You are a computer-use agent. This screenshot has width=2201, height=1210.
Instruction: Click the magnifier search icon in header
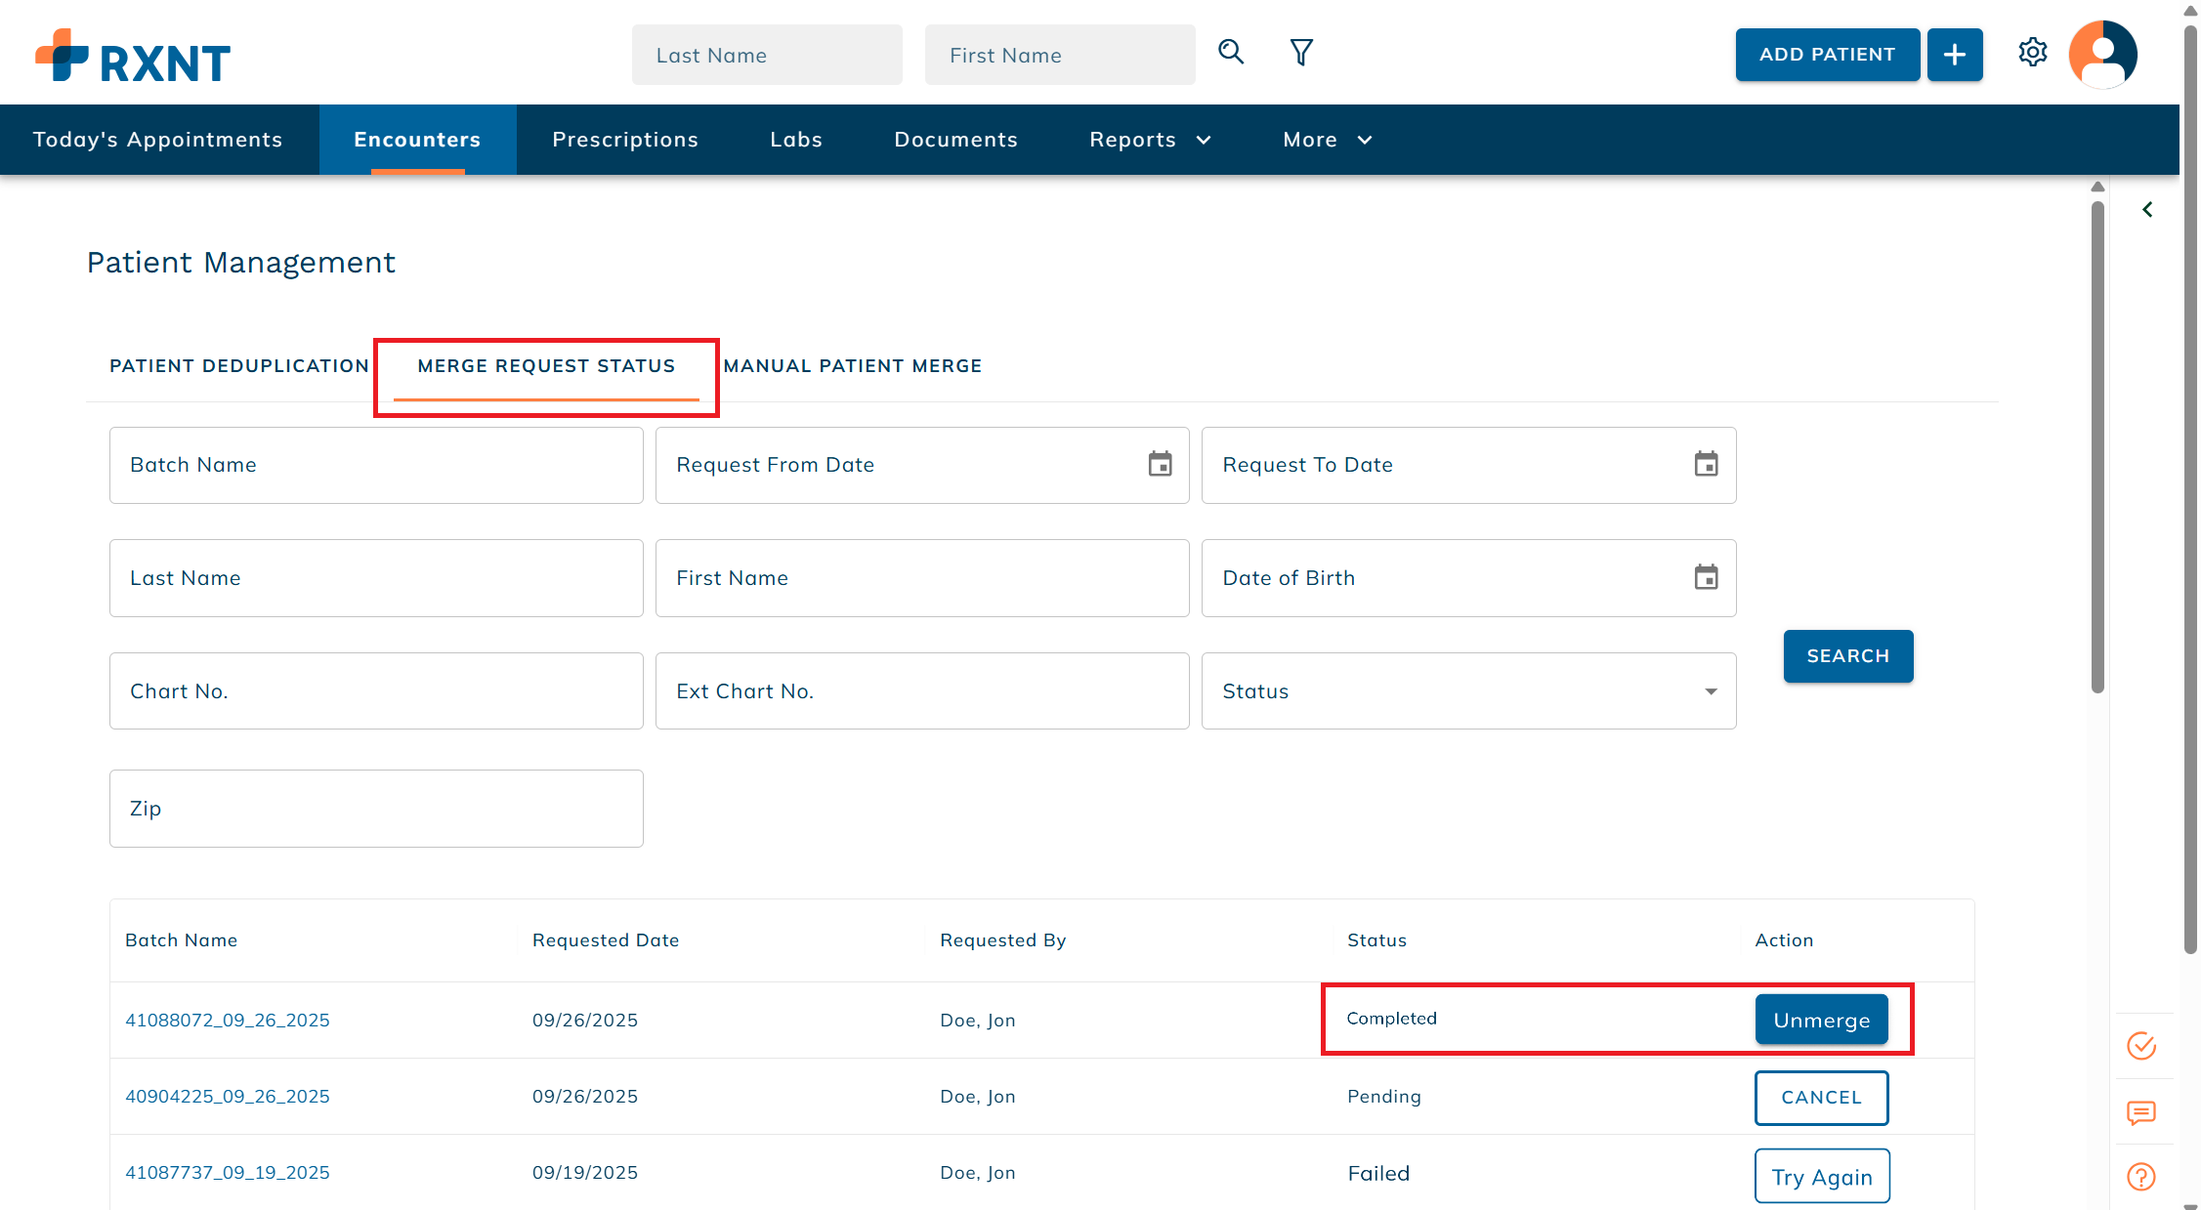[x=1231, y=53]
